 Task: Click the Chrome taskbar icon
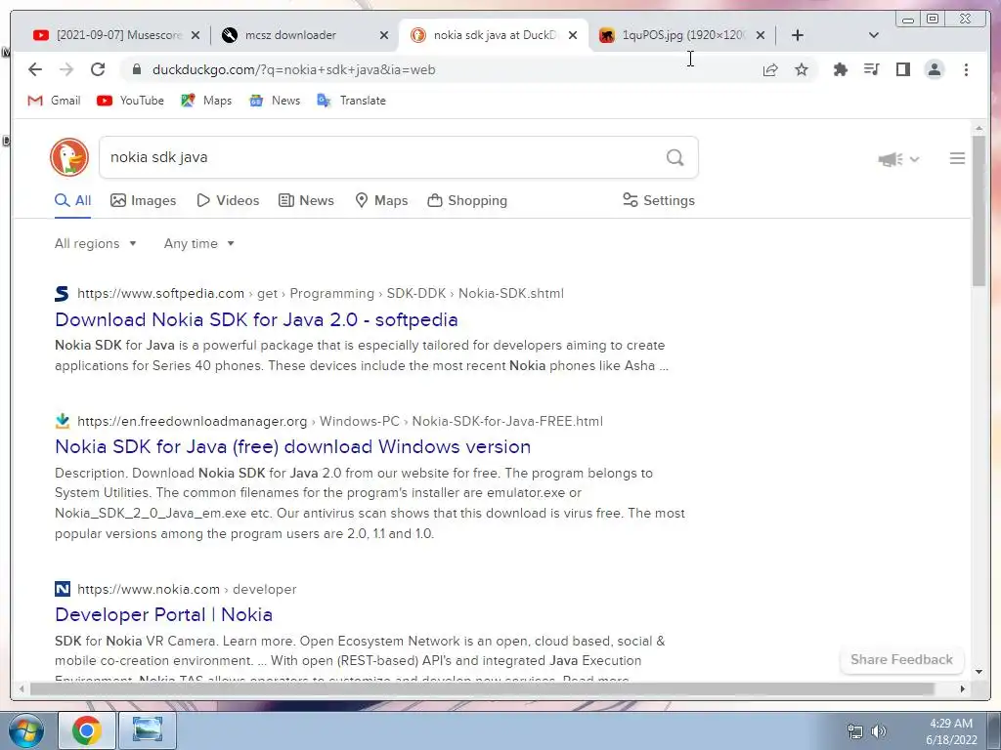[x=87, y=730]
